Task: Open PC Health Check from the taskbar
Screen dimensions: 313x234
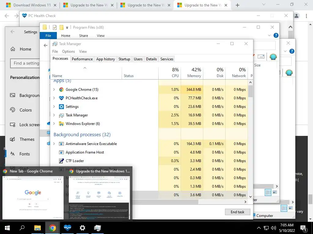Action: 68,228
